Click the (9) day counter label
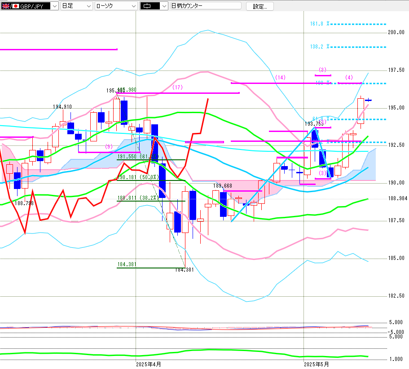This screenshot has width=409, height=369. [x=109, y=146]
